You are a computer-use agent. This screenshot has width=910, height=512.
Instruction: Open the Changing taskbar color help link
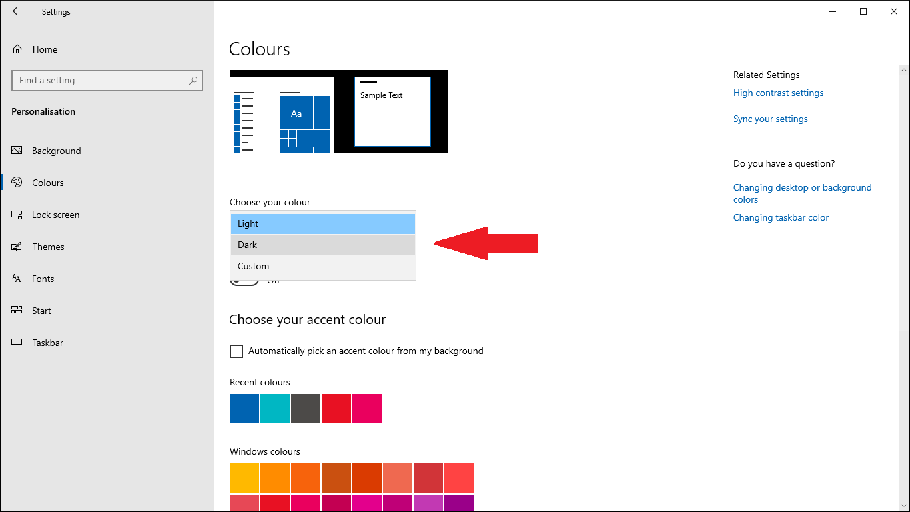pos(781,218)
